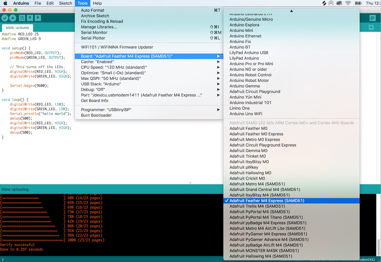Open Serial Plotter
The width and height of the screenshot is (381, 262).
pos(149,38)
